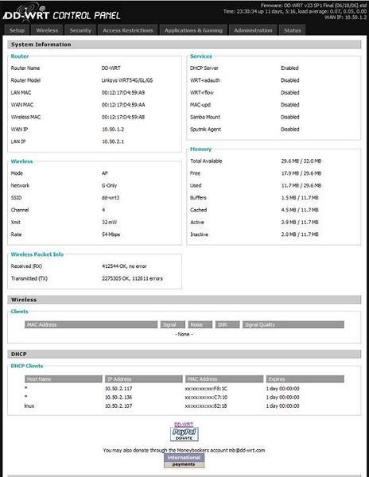This screenshot has width=369, height=477.
Task: Select the Status tab
Action: pyautogui.click(x=293, y=30)
